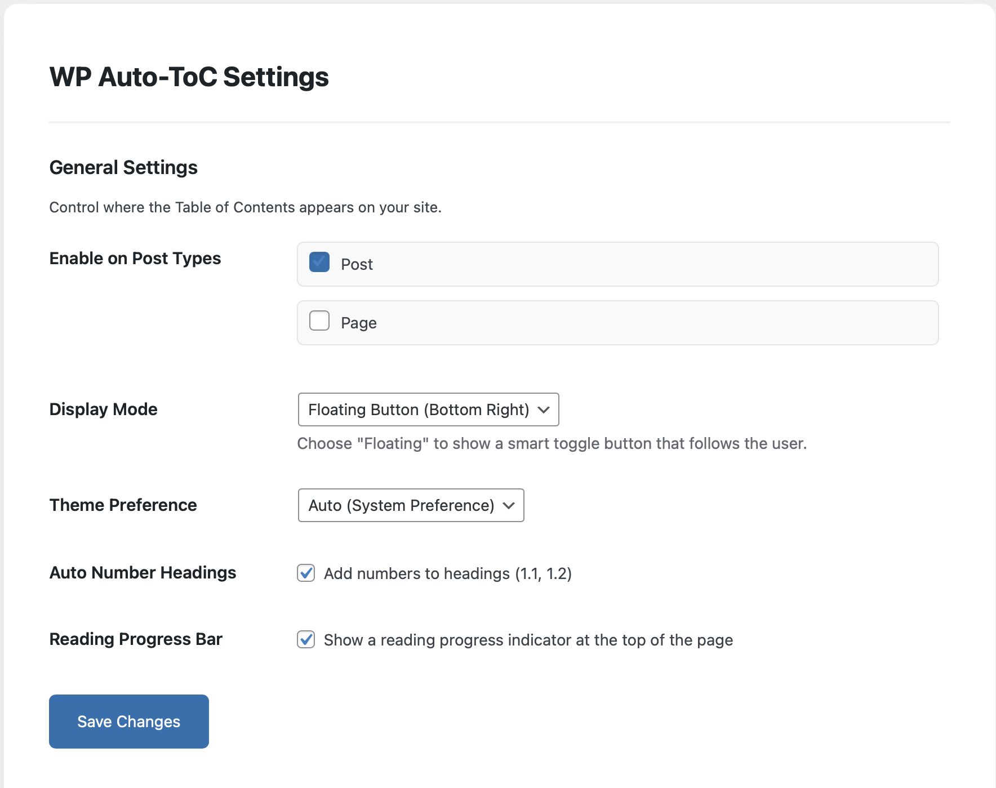Click the General Settings section heading

coord(123,167)
